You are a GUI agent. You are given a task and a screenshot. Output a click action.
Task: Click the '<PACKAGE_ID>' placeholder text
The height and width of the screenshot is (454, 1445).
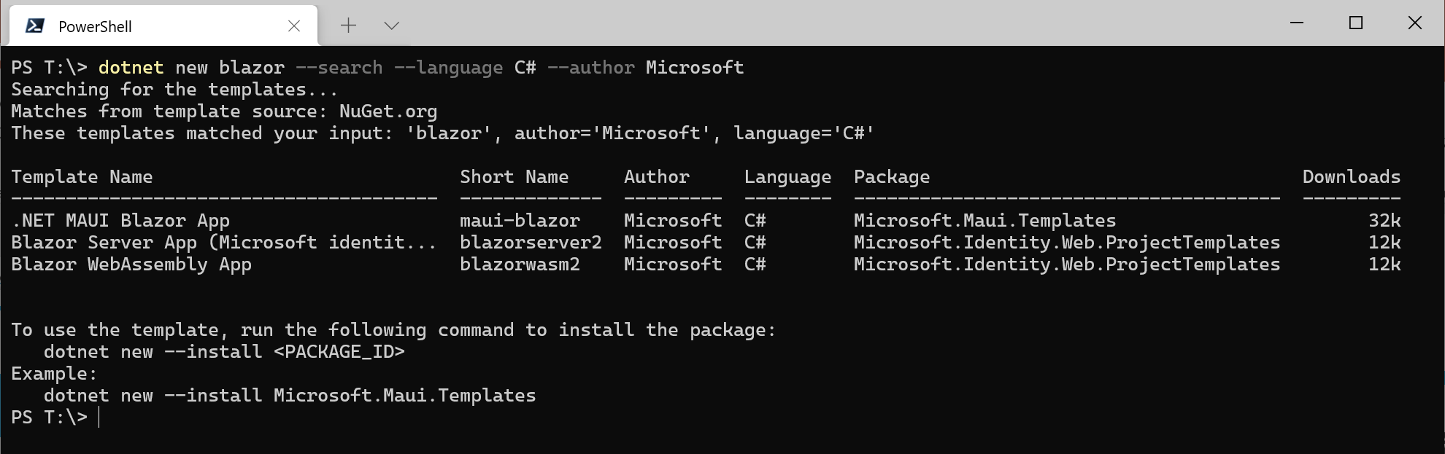coord(339,352)
